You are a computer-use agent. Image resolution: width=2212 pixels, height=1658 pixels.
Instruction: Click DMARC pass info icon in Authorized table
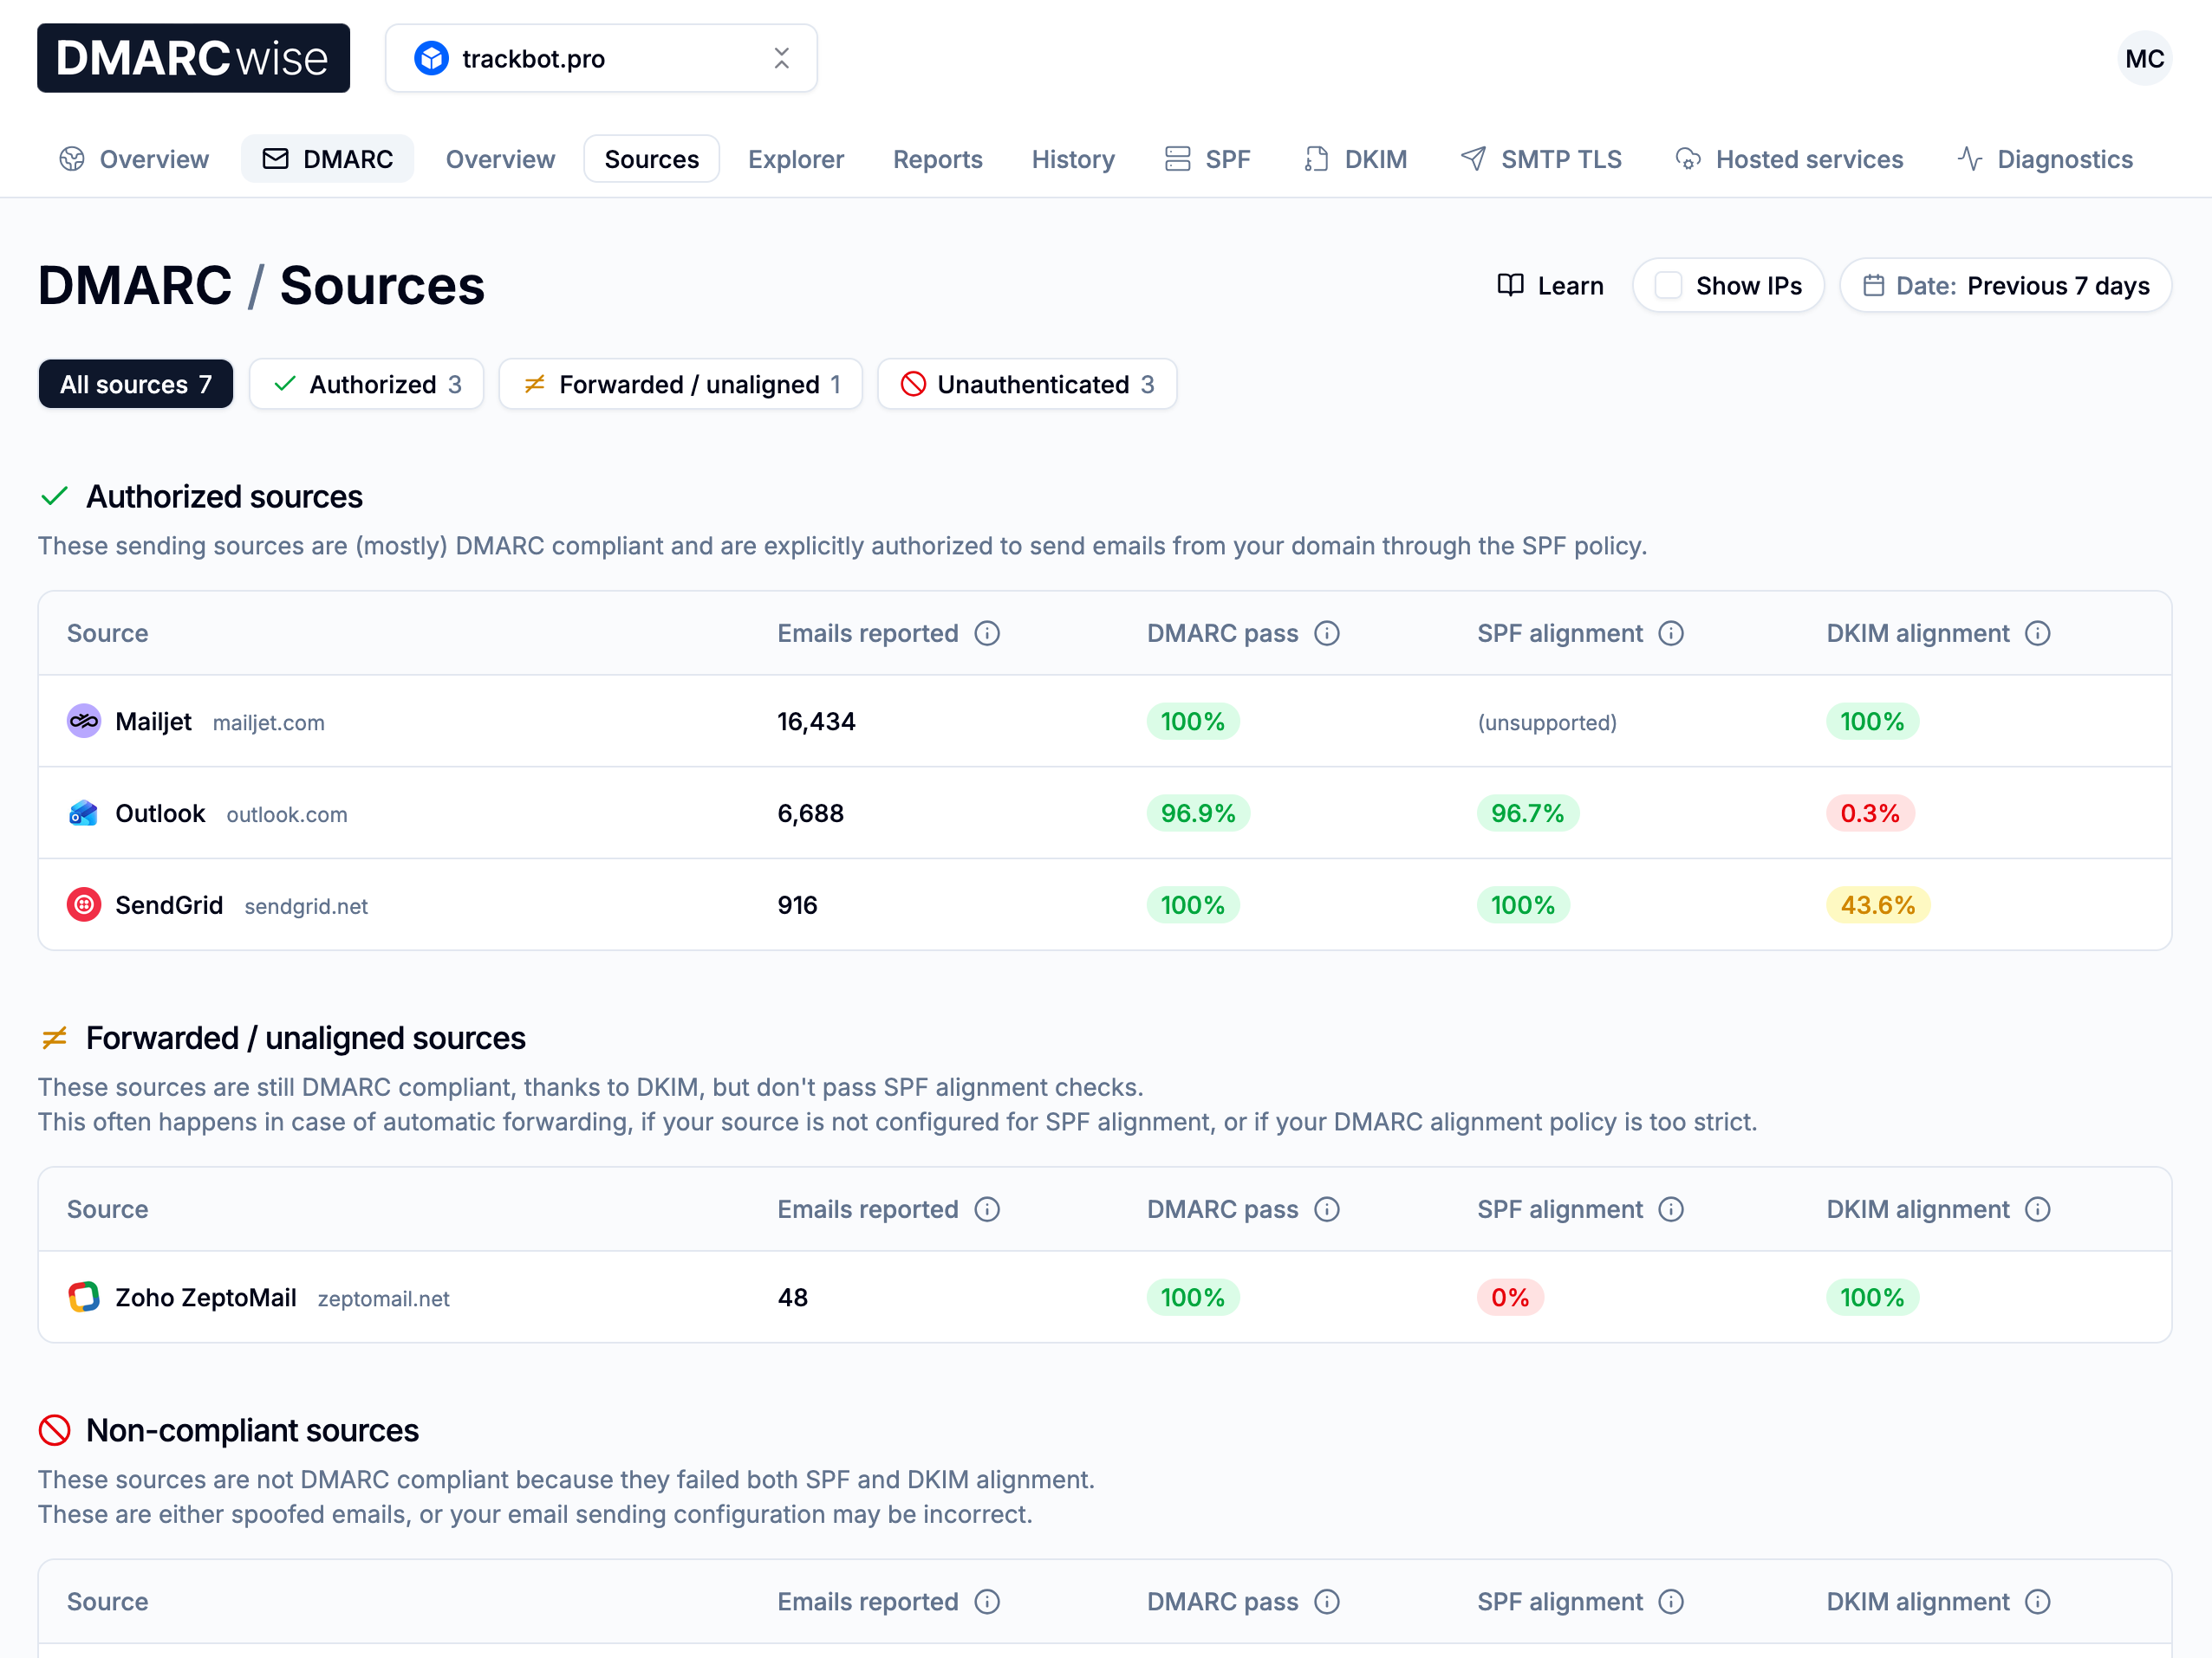[1327, 633]
